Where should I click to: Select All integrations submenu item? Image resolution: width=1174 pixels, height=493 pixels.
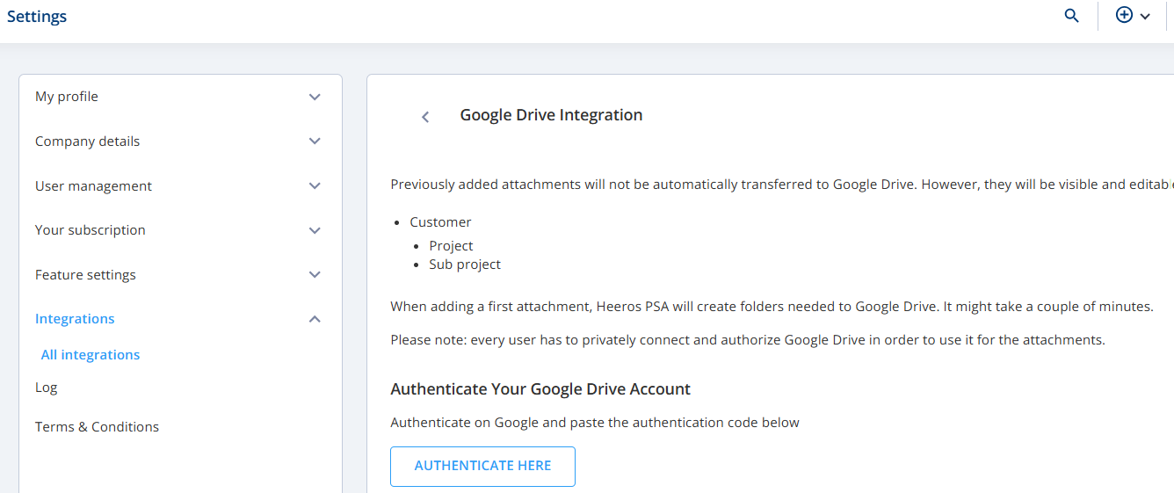[x=91, y=355]
